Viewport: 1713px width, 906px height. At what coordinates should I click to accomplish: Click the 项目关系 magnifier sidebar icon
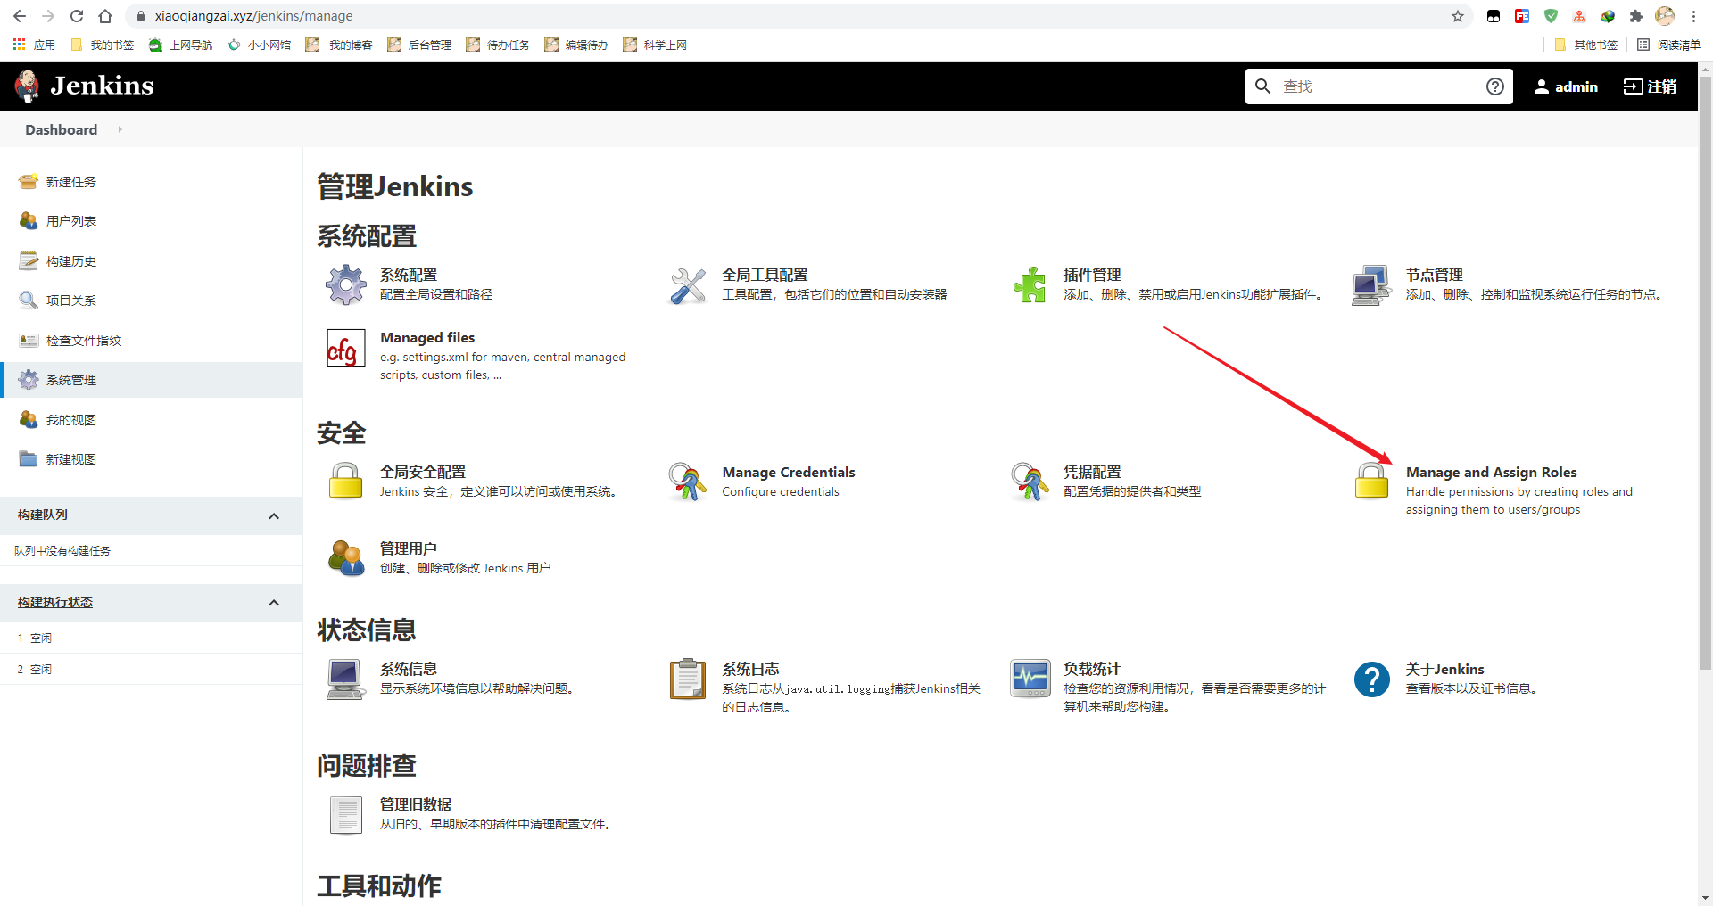coord(29,301)
